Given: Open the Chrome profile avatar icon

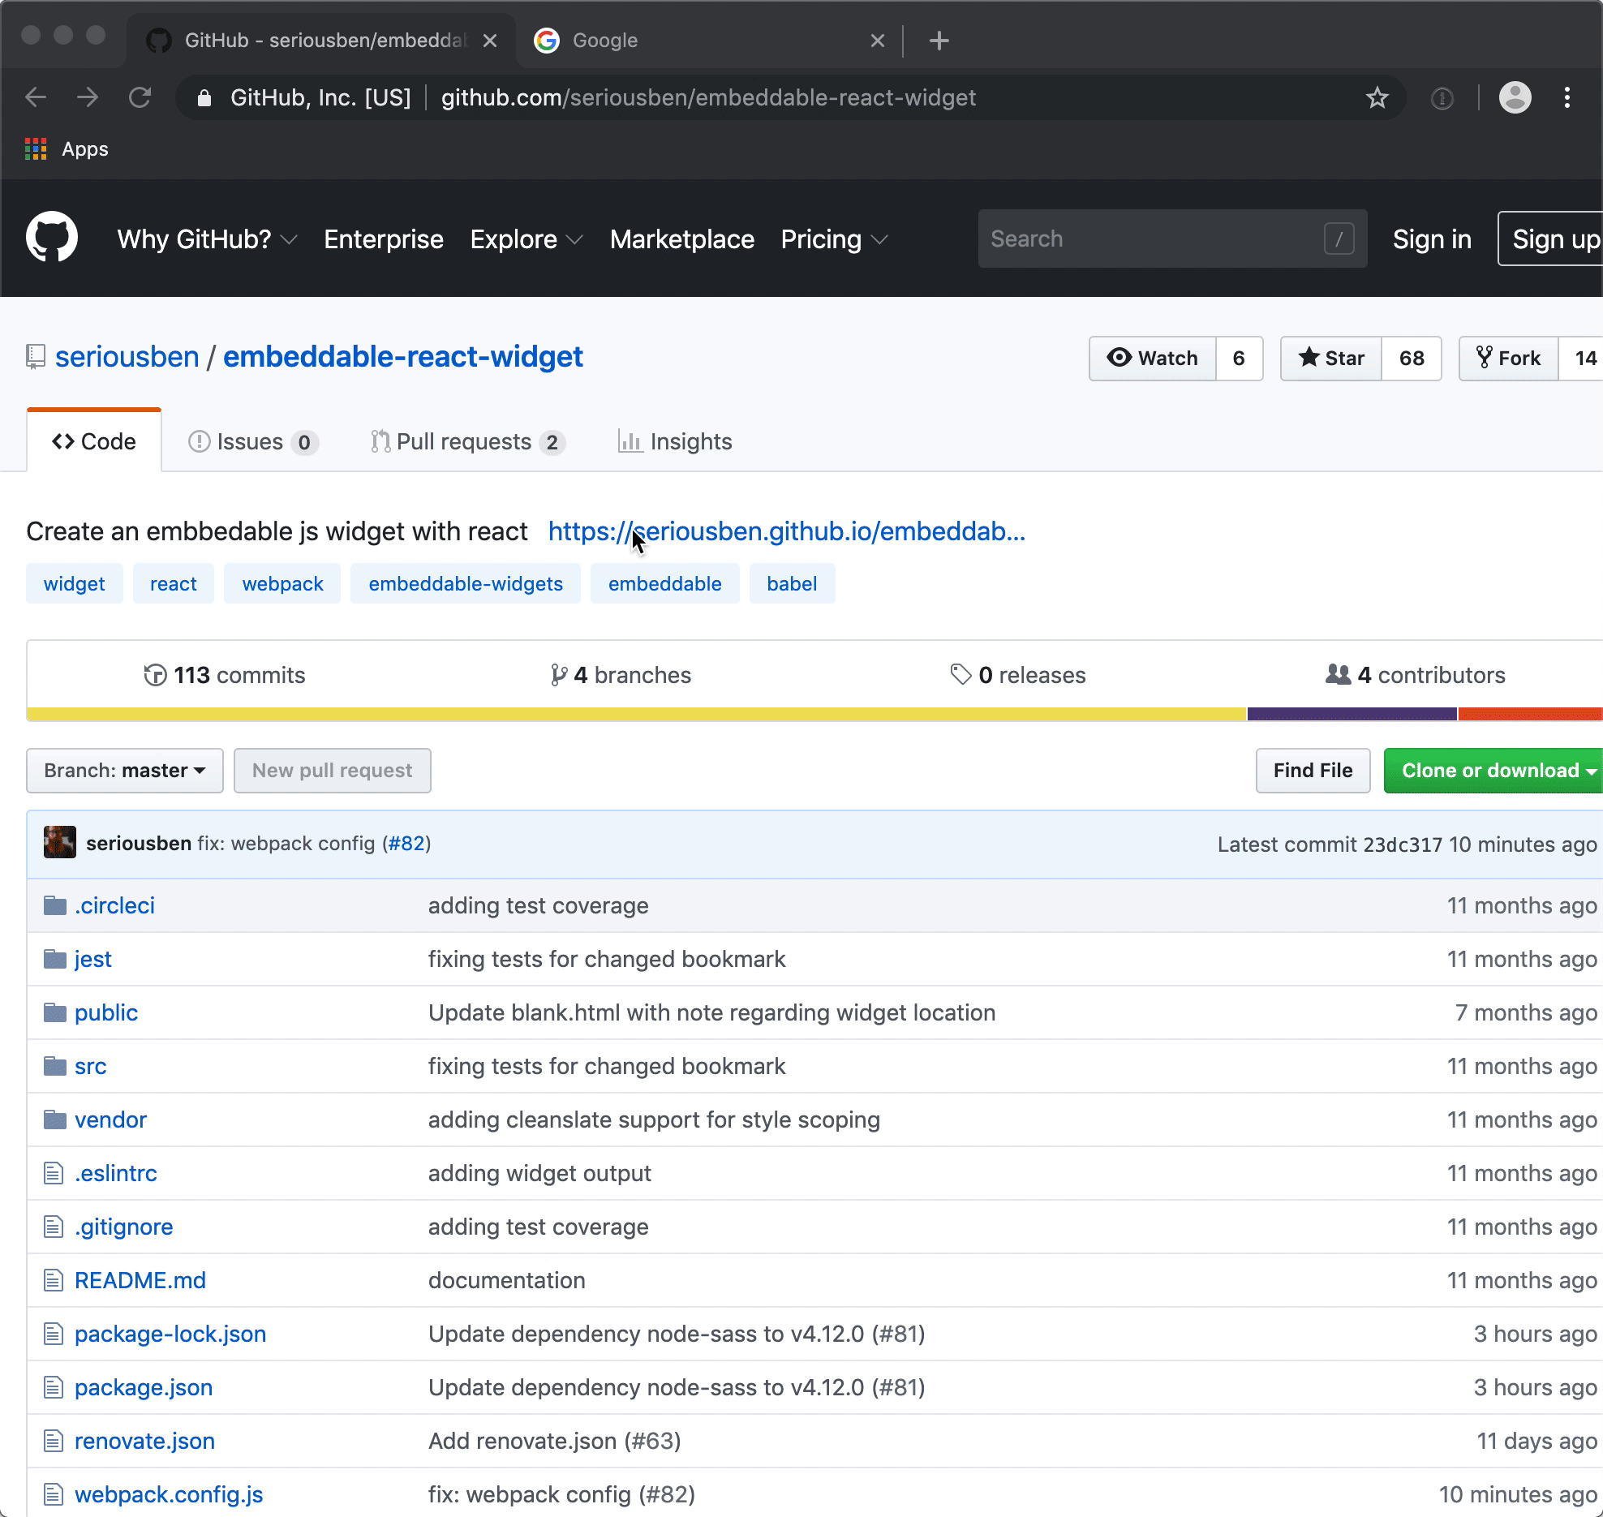Looking at the screenshot, I should point(1515,98).
